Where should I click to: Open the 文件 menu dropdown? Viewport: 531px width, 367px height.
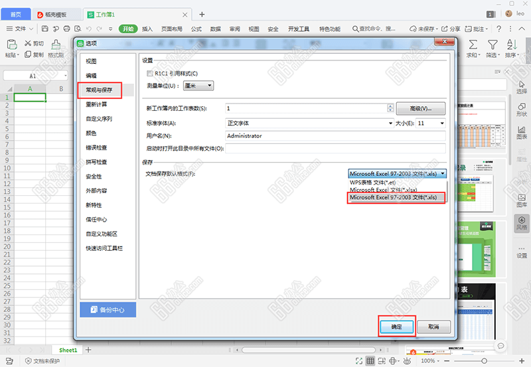click(x=20, y=29)
